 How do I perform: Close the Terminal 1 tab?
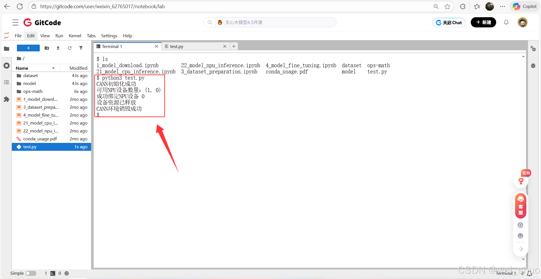157,46
